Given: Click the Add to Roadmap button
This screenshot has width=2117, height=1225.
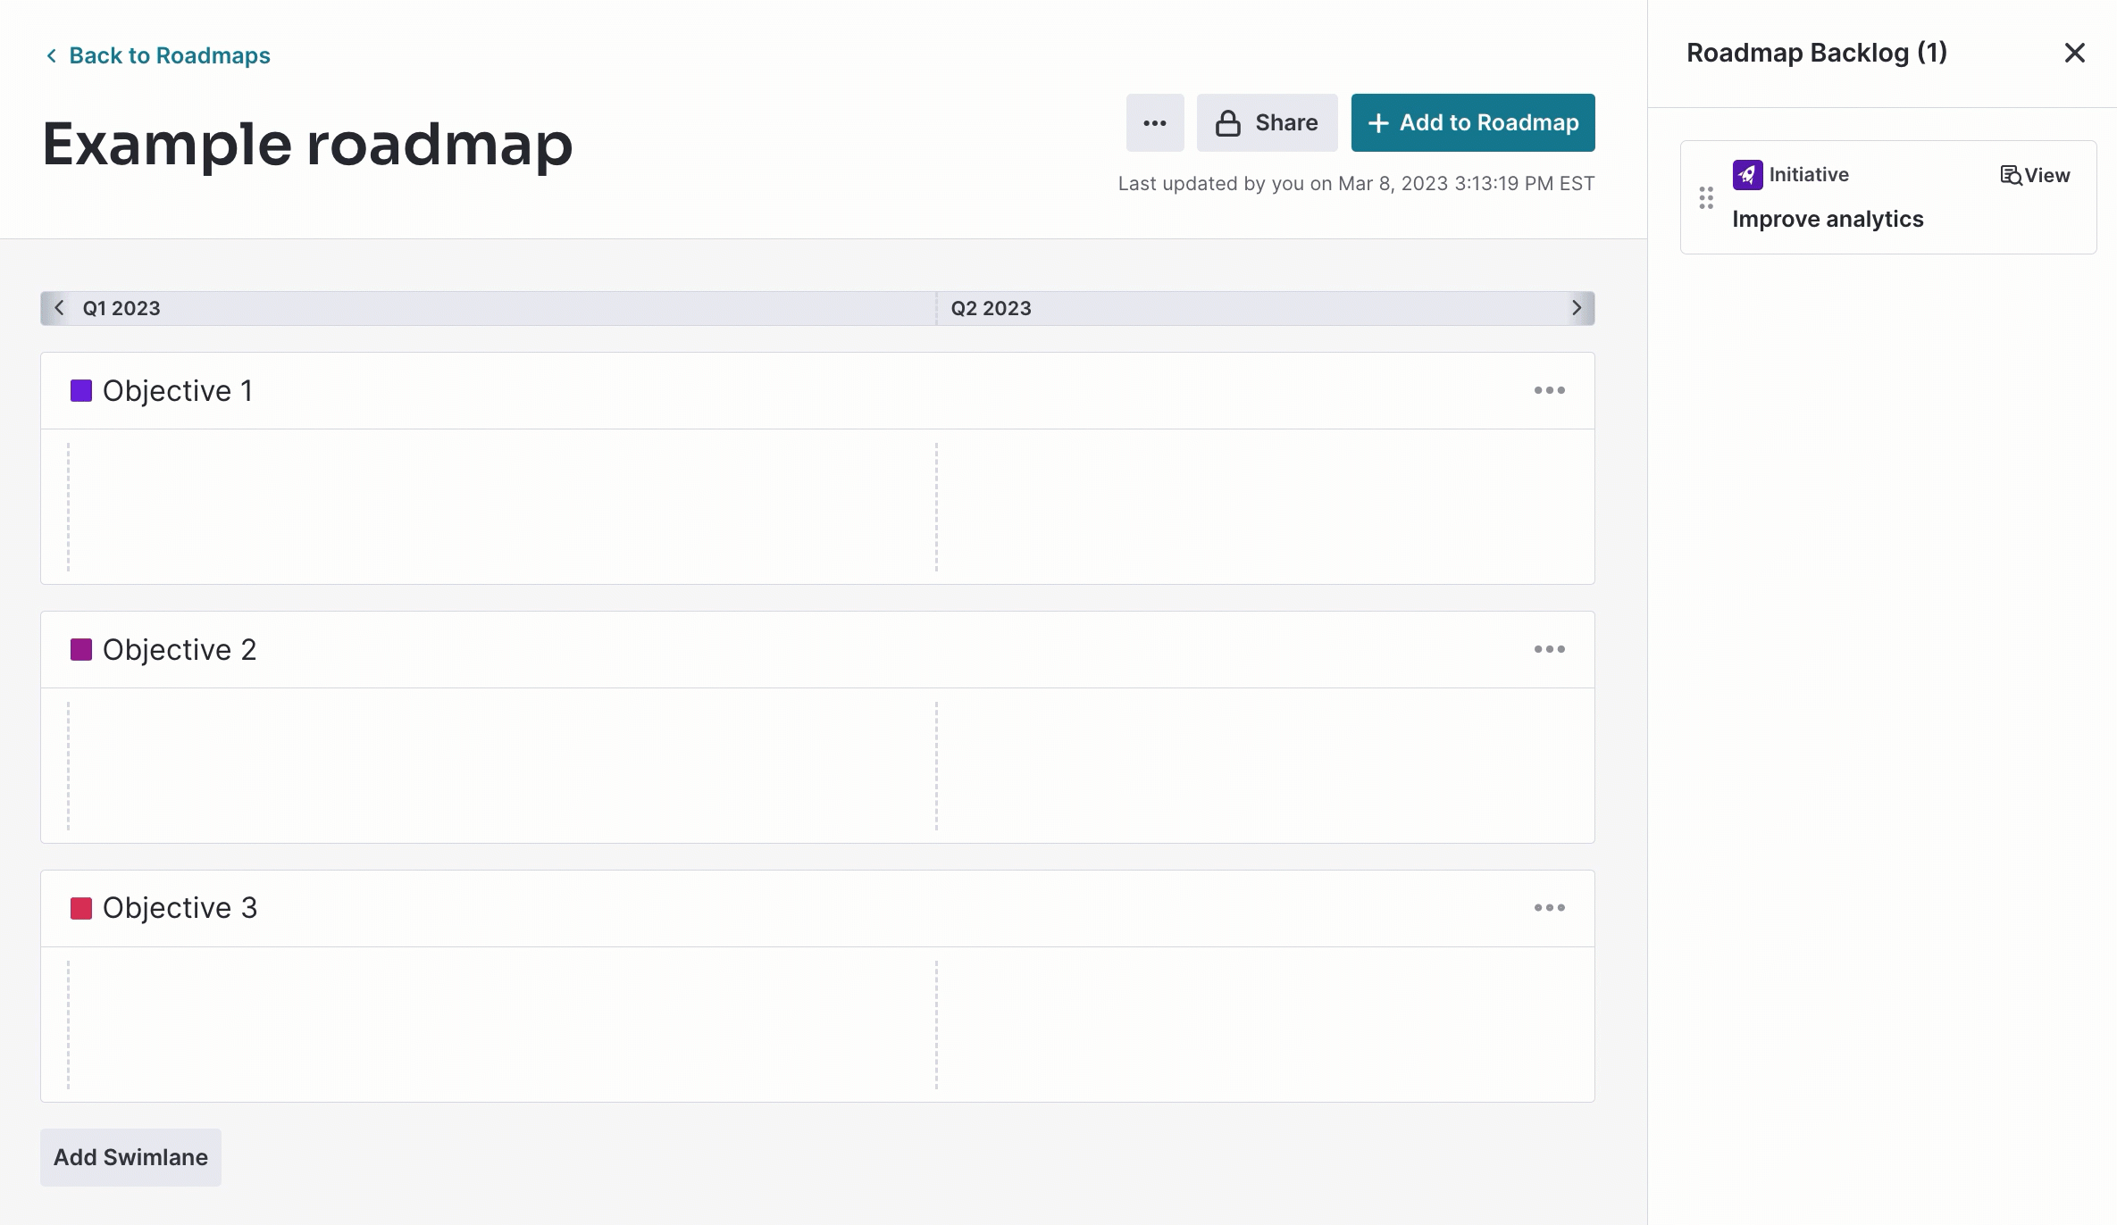Looking at the screenshot, I should [1472, 122].
